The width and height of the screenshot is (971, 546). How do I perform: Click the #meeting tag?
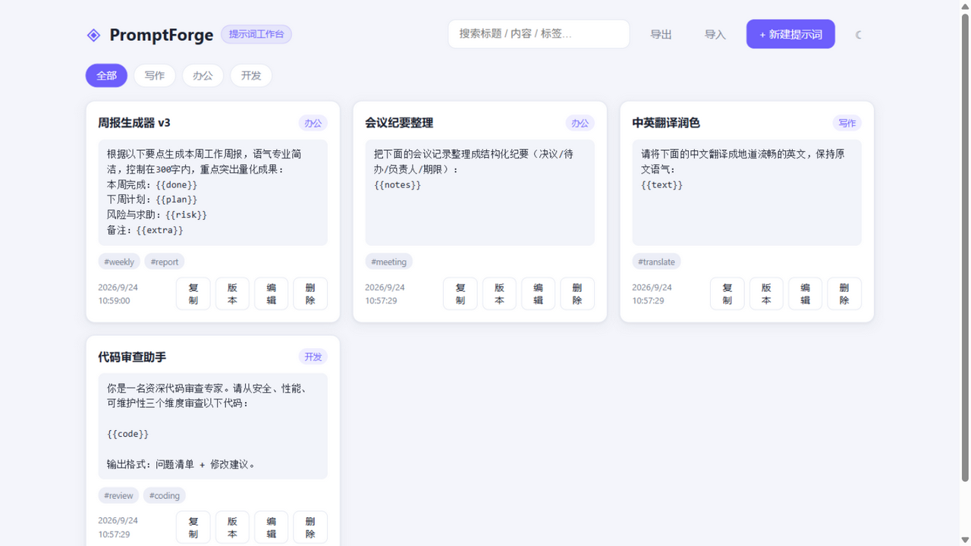(389, 262)
